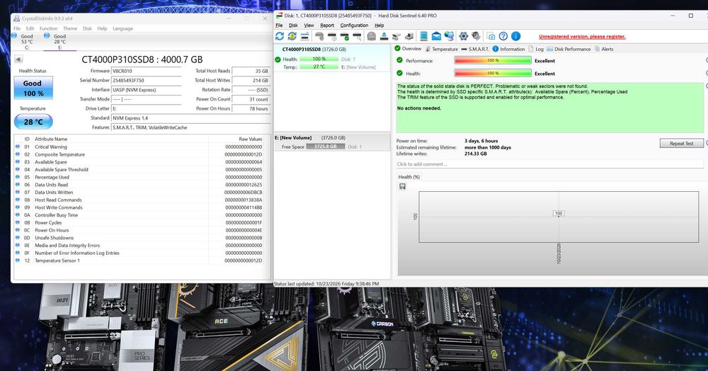Viewport: 708px width, 371px height.
Task: Click the Power On Hours 78 hours value
Action: [251, 108]
